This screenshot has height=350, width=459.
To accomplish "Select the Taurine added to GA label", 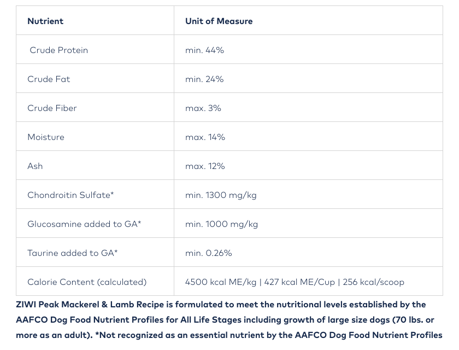I will click(73, 253).
